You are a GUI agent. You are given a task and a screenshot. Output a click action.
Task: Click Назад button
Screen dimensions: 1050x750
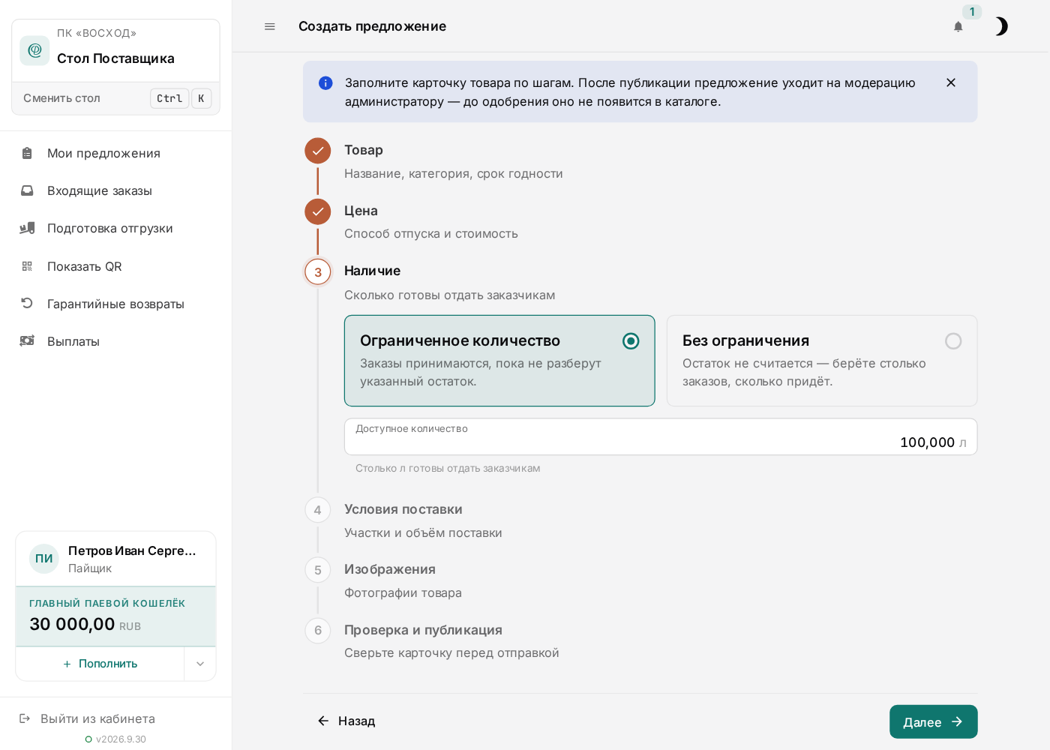[x=346, y=721]
